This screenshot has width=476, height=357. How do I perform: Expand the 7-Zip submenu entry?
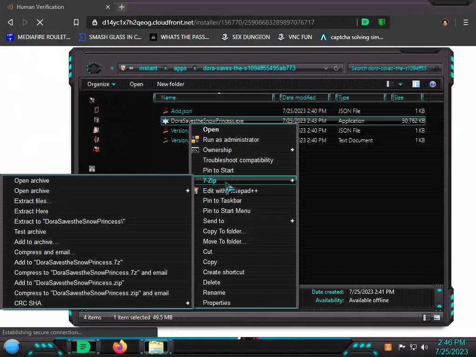(x=245, y=180)
